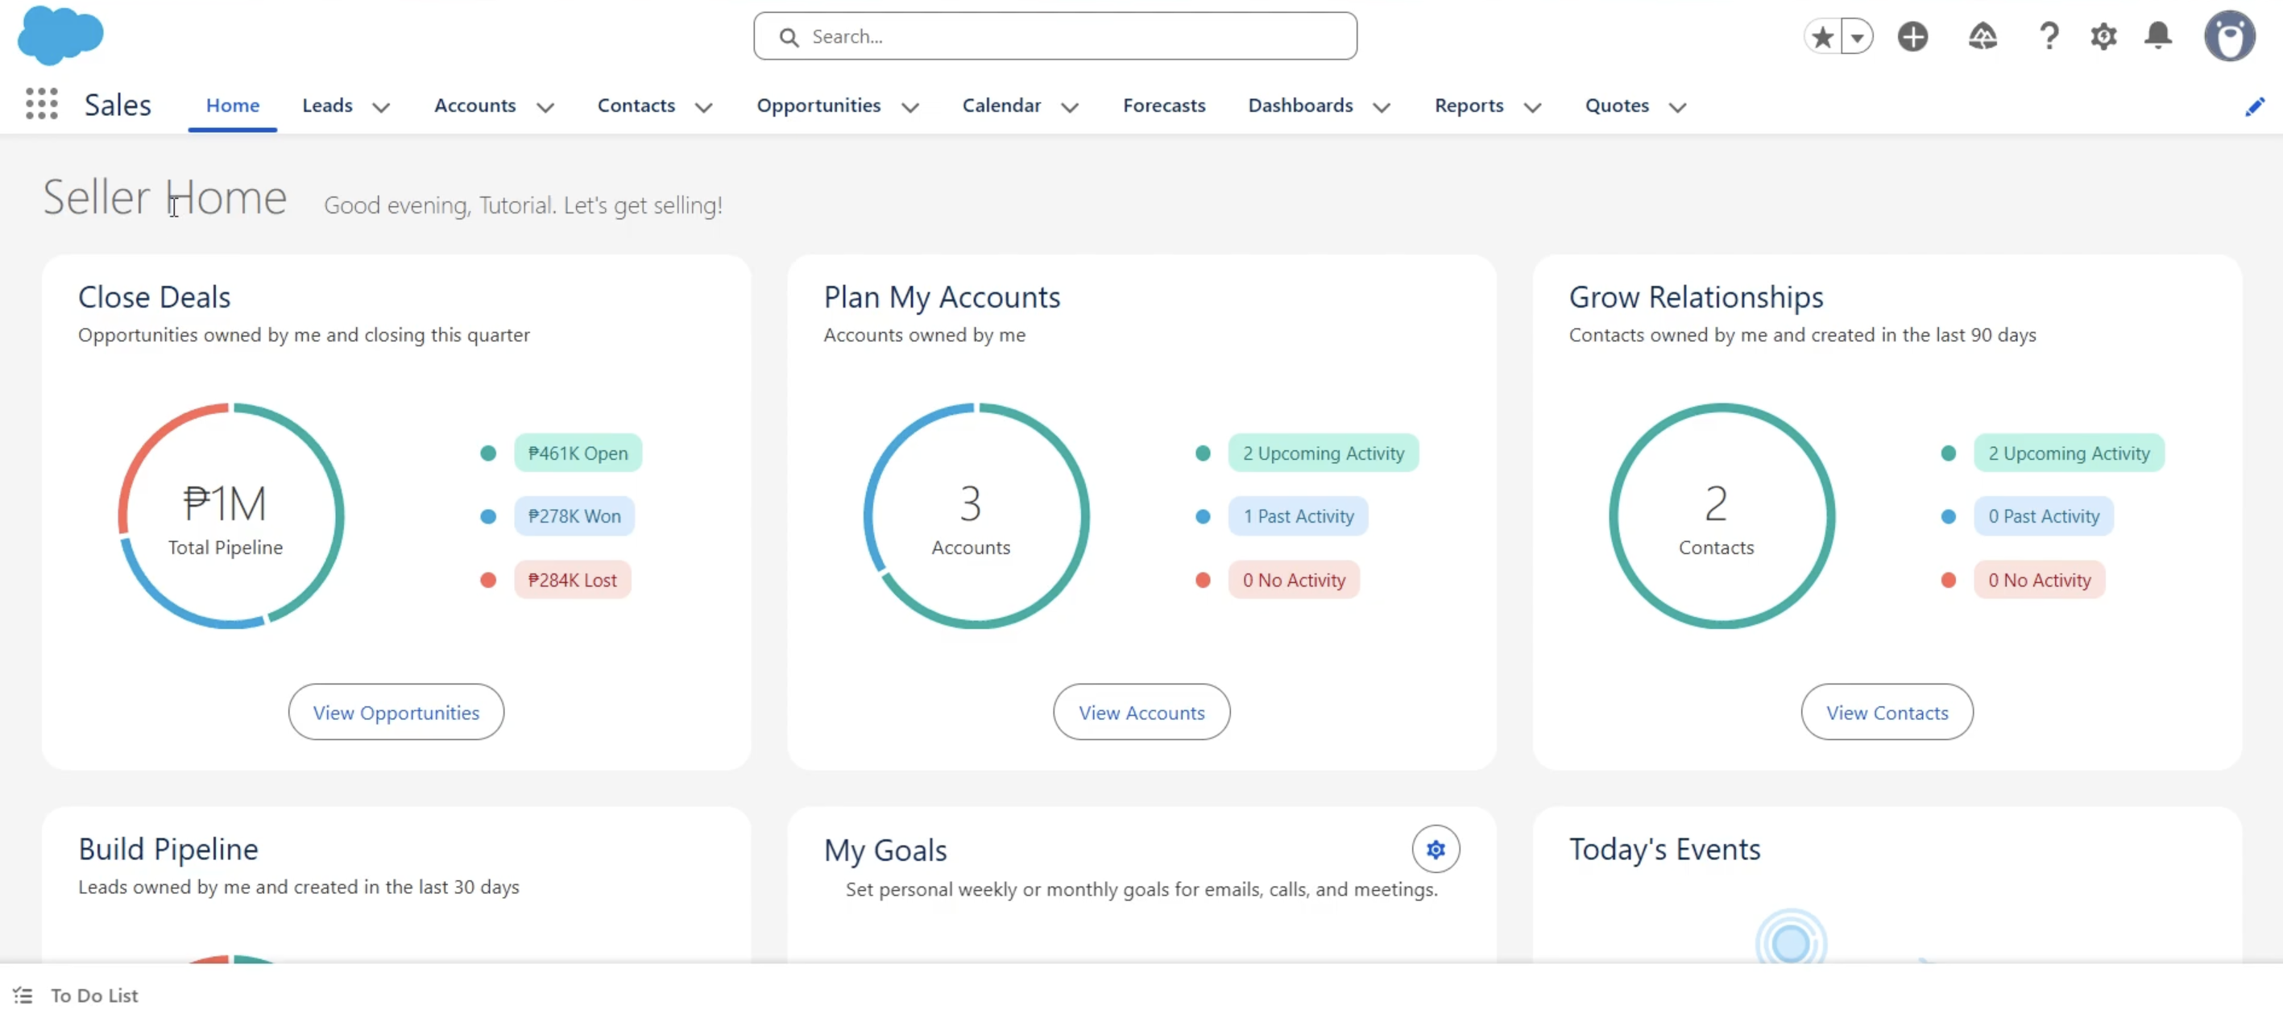Open the Quotes tab
The height and width of the screenshot is (1018, 2283).
[1617, 106]
